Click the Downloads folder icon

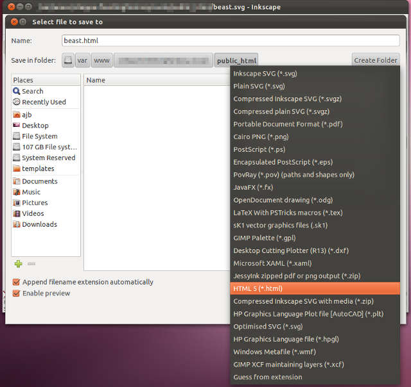(17, 225)
